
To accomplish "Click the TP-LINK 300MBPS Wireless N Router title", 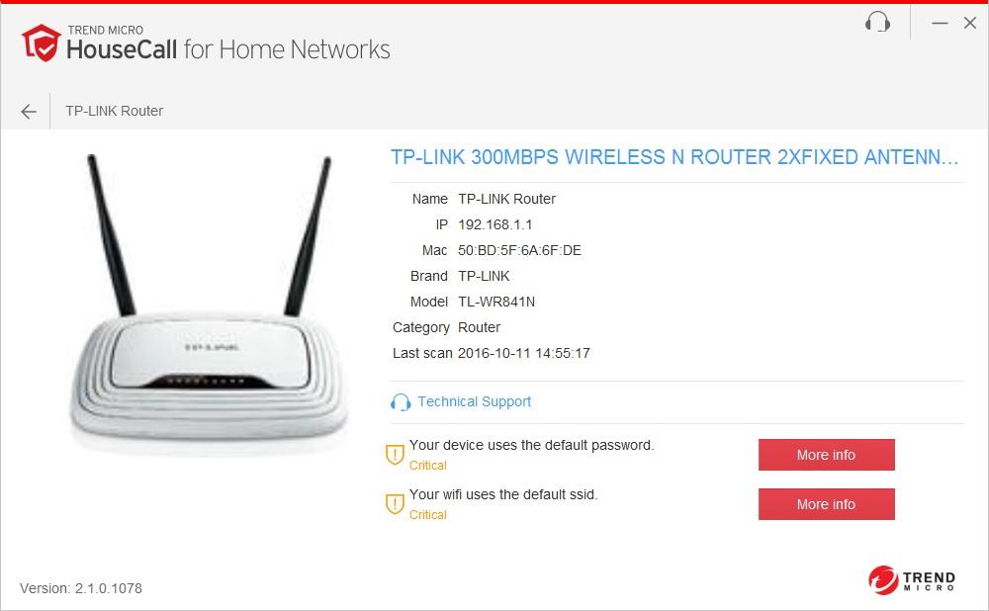I will point(674,157).
